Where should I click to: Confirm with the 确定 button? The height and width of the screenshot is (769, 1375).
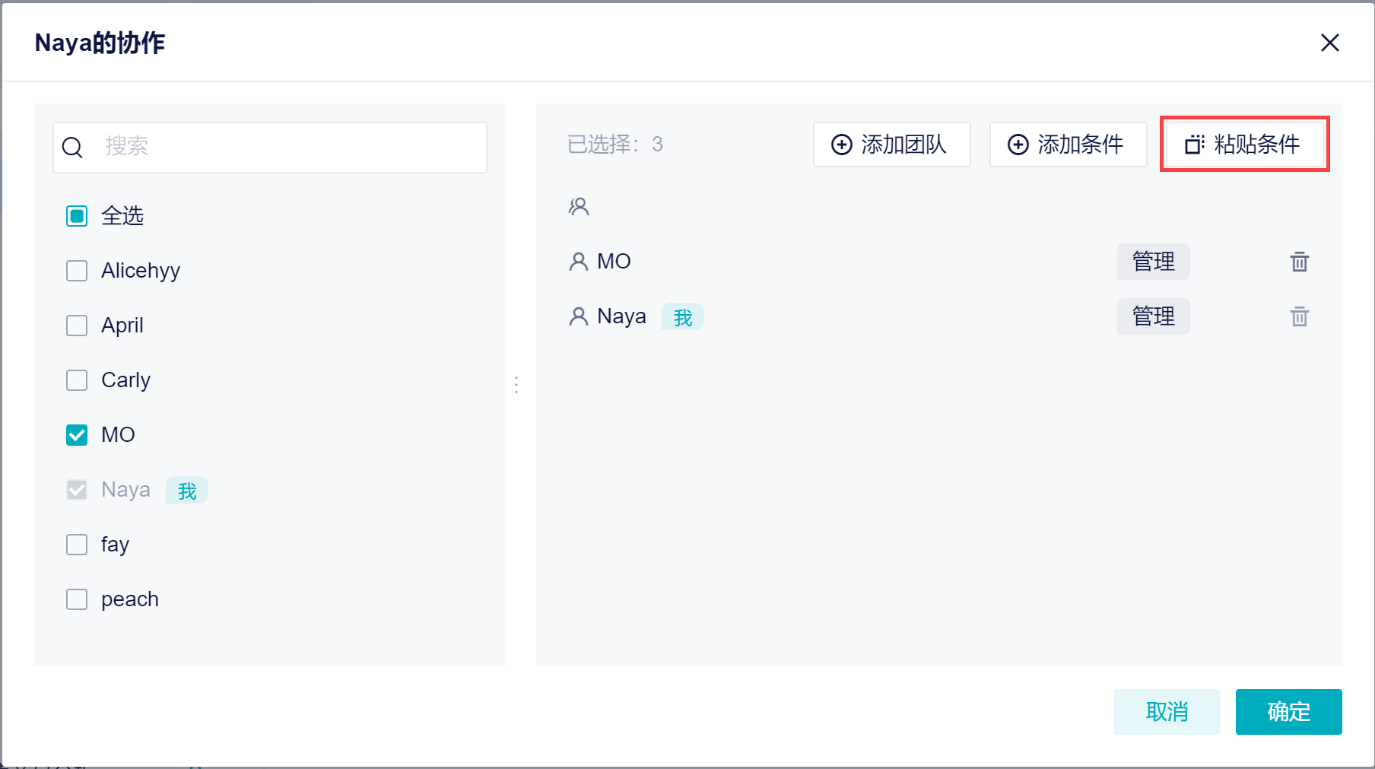point(1288,712)
